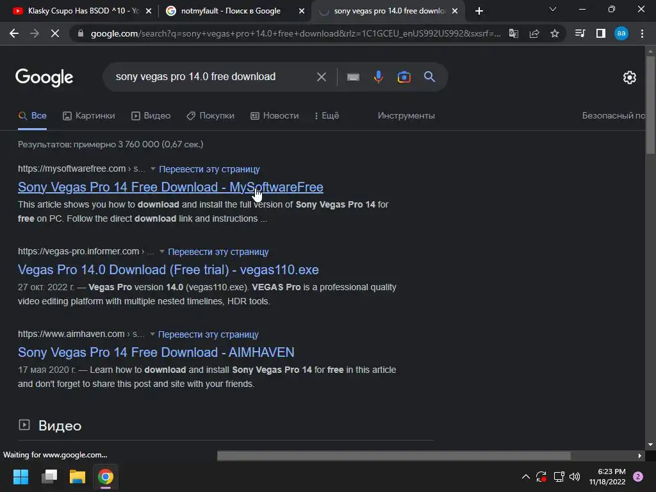Click the Chrome taskbar icon
This screenshot has width=656, height=492.
coord(106,477)
